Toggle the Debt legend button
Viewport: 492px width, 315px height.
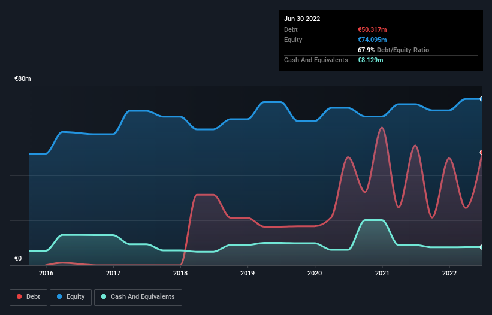[x=29, y=297]
